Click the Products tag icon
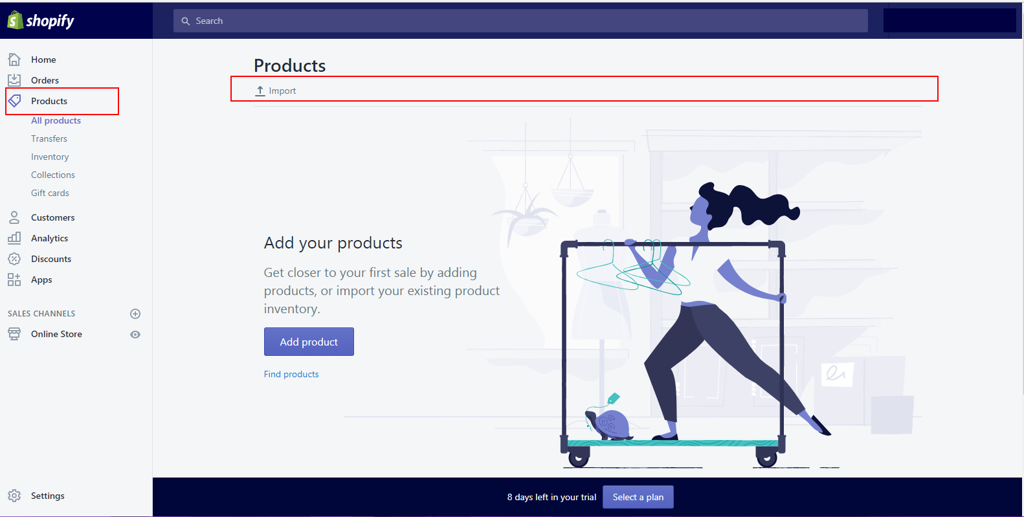Viewport: 1024px width, 517px height. [x=14, y=101]
